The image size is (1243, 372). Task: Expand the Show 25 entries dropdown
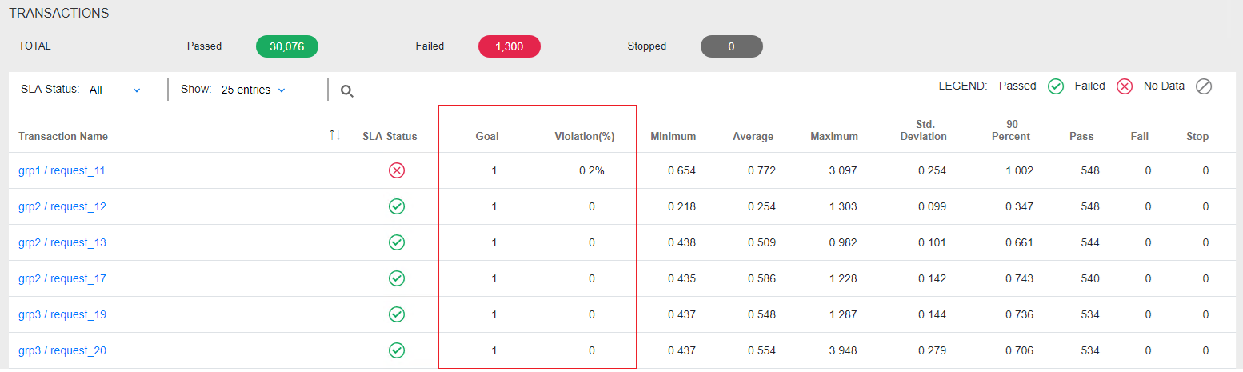point(253,90)
